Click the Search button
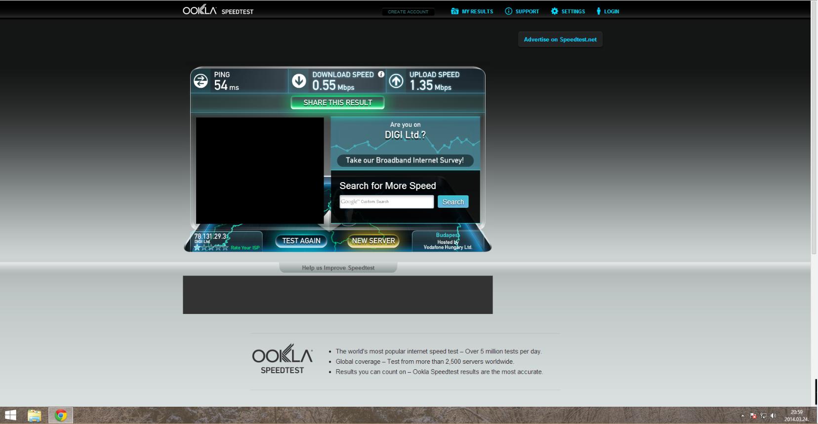Screen dimensions: 818x424 (453, 202)
